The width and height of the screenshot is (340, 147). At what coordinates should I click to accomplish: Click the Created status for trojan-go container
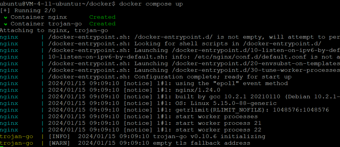(x=102, y=24)
